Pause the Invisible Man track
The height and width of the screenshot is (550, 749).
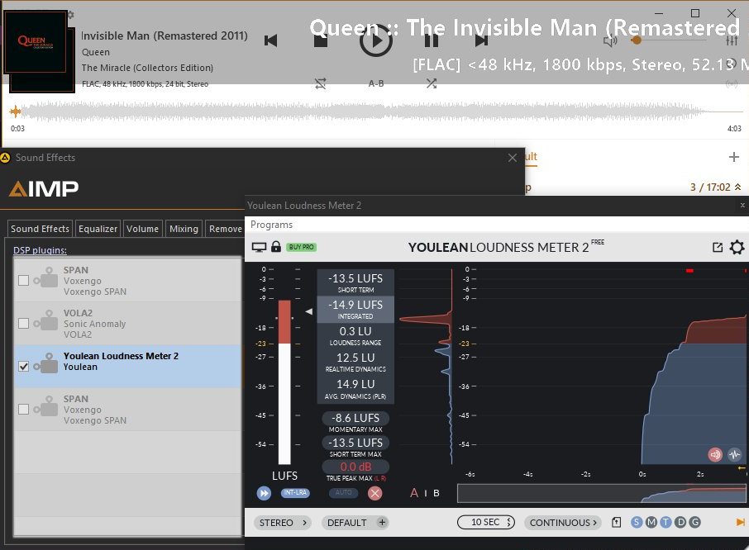pos(432,40)
